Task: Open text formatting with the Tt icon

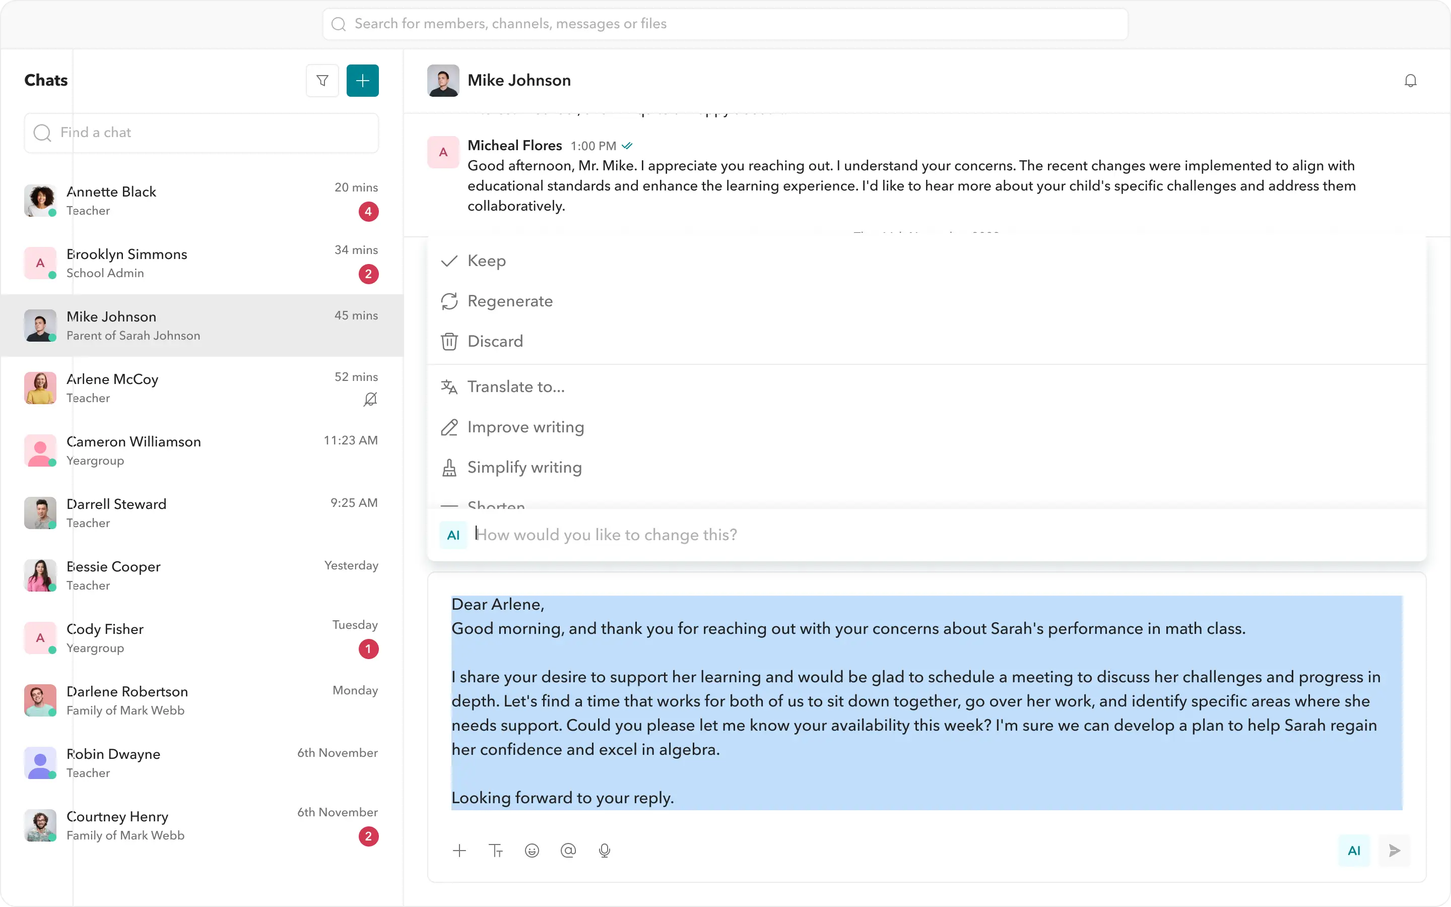Action: (x=496, y=851)
